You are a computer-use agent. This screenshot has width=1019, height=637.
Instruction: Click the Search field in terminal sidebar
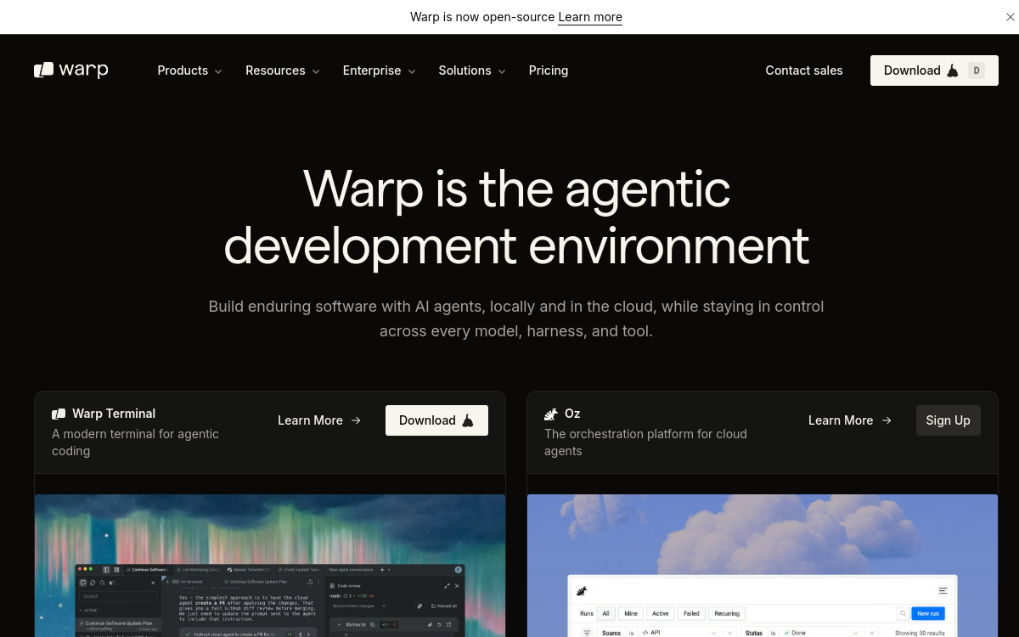tap(118, 596)
